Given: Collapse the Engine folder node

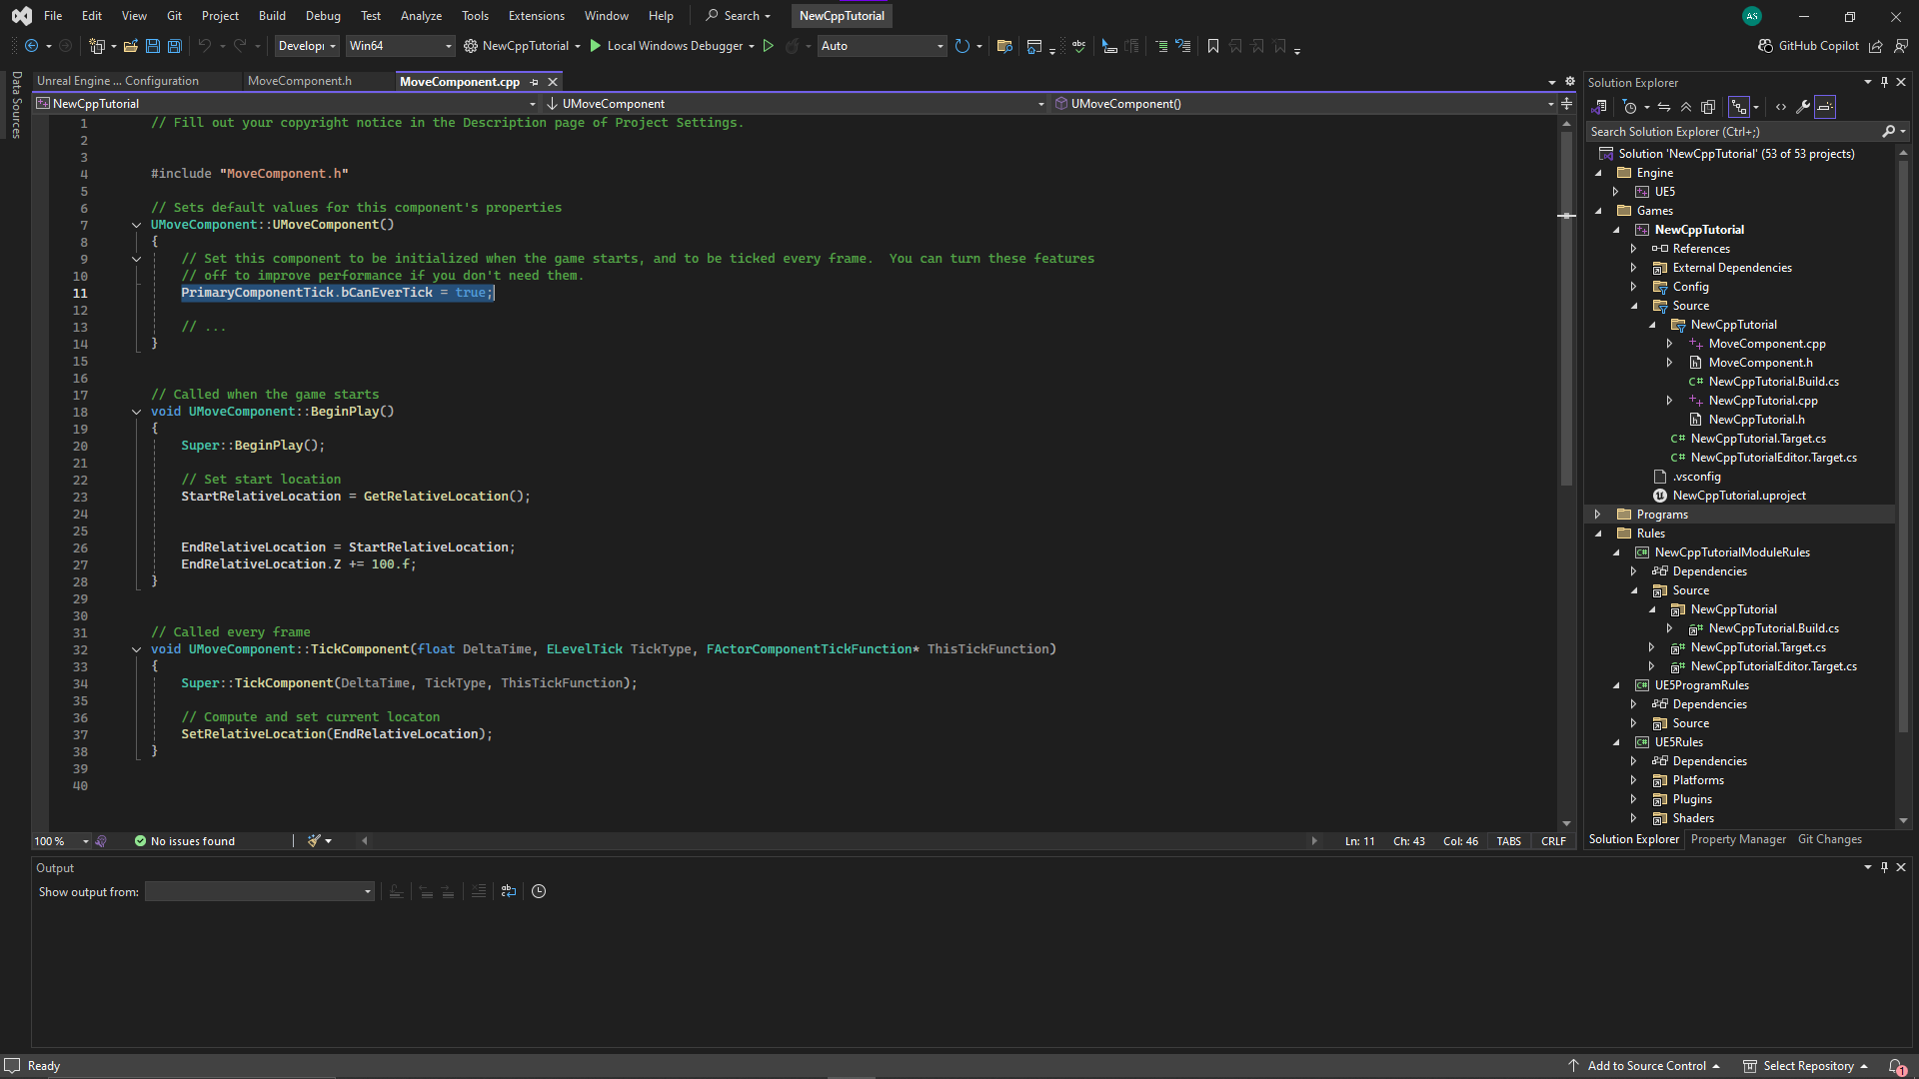Looking at the screenshot, I should click(x=1598, y=173).
